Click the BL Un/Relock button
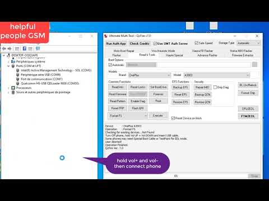269x201 pixels. pyautogui.click(x=248, y=85)
